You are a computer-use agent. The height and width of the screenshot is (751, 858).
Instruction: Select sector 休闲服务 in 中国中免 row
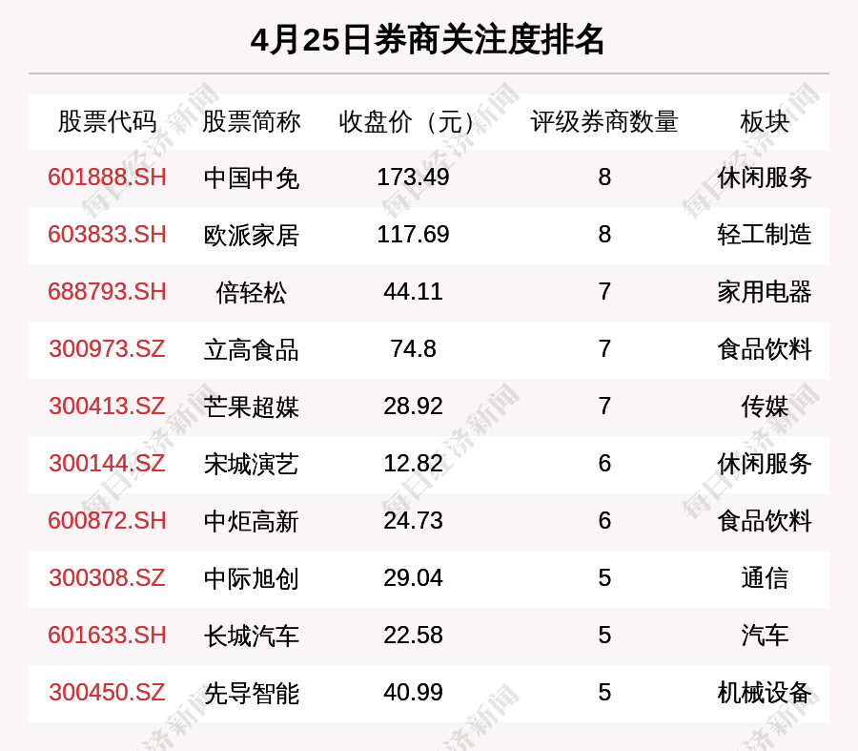pyautogui.click(x=765, y=178)
